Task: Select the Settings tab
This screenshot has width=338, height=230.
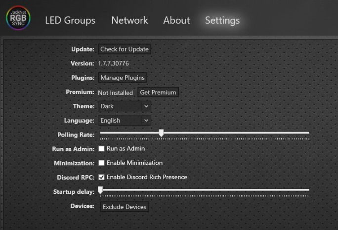Action: point(222,20)
